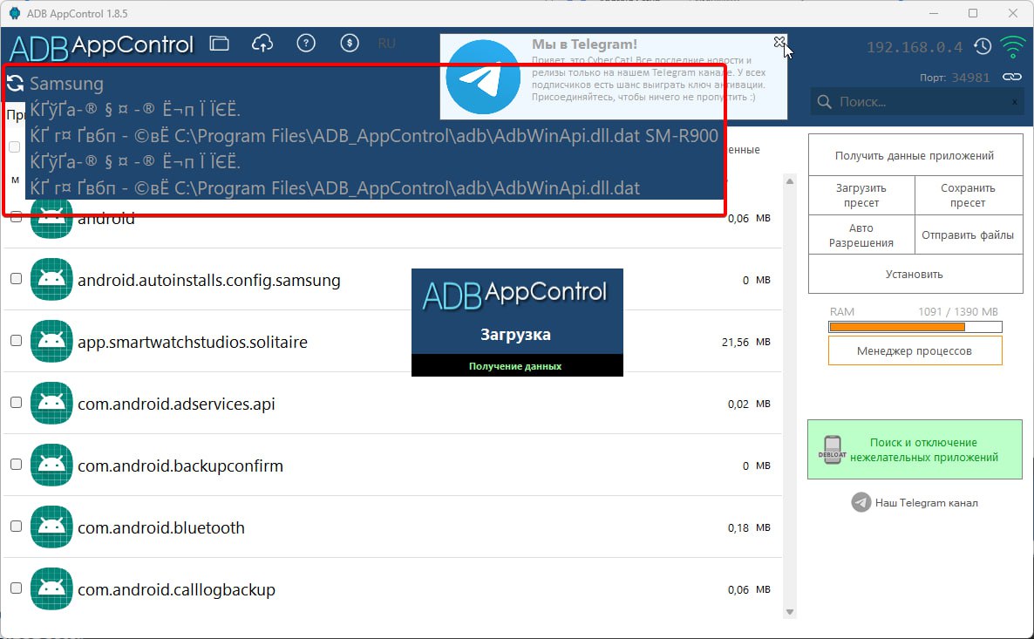Click the cloud upload icon
Image resolution: width=1034 pixels, height=639 pixels.
pyautogui.click(x=262, y=44)
